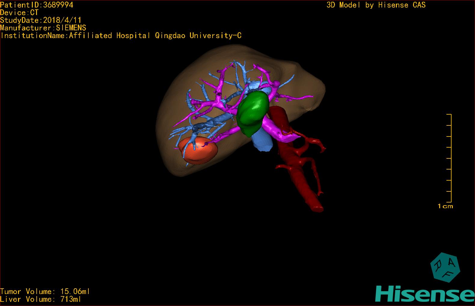Click the 1cm scale label
This screenshot has width=475, height=306.
(x=445, y=206)
